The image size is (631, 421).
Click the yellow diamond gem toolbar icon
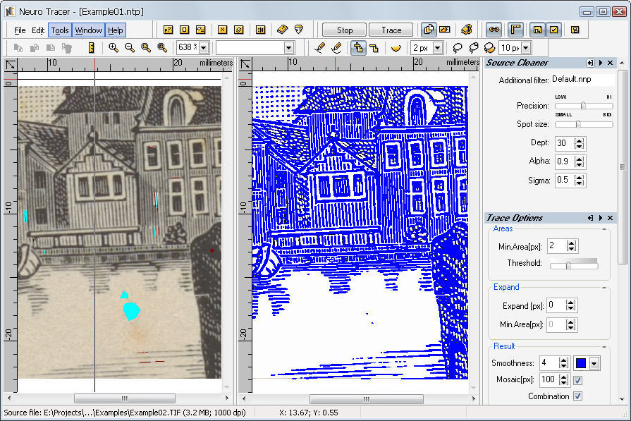pyautogui.click(x=299, y=30)
